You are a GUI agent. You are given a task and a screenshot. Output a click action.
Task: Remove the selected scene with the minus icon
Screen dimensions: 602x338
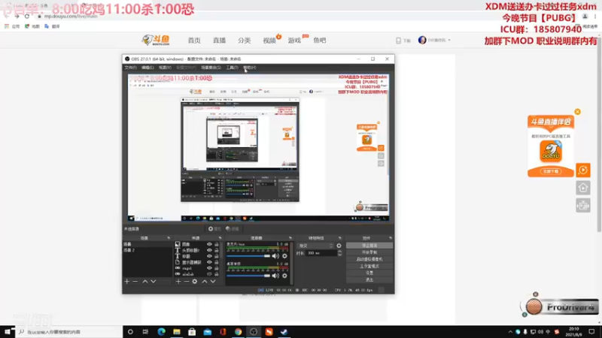pos(135,281)
